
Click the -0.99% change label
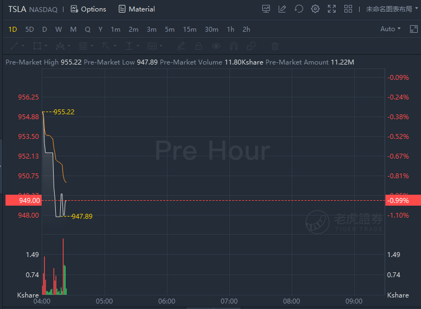[x=403, y=200]
